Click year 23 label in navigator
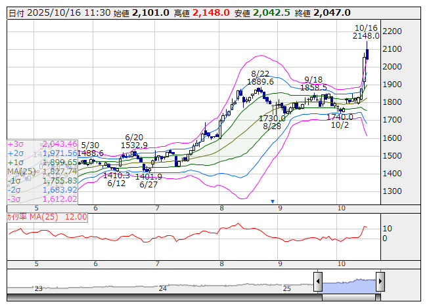Screen dimensions: 429x308 click(x=39, y=288)
